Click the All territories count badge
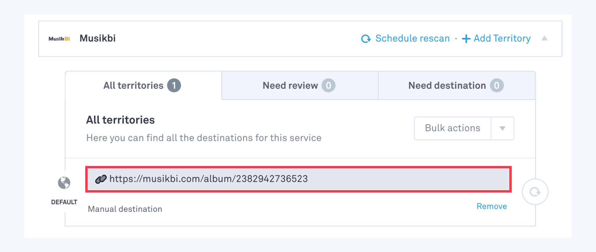The height and width of the screenshot is (252, 596). tap(174, 85)
